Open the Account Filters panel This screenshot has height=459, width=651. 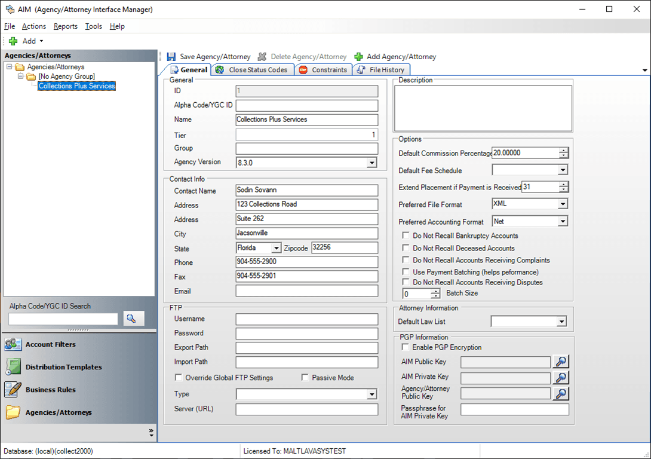(x=50, y=344)
